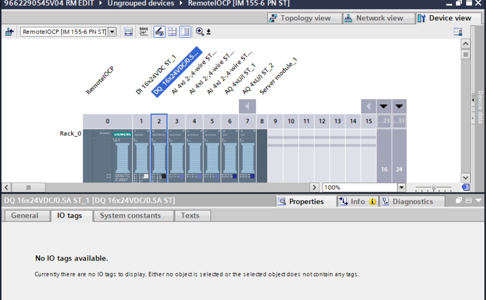Select the System constants tab
The width and height of the screenshot is (486, 300).
tap(134, 215)
